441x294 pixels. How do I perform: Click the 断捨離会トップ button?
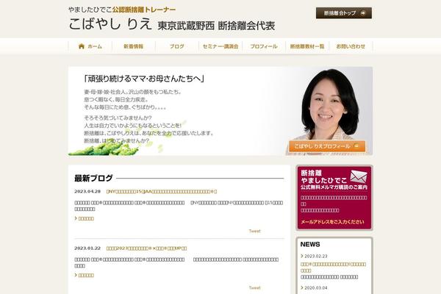(x=344, y=13)
